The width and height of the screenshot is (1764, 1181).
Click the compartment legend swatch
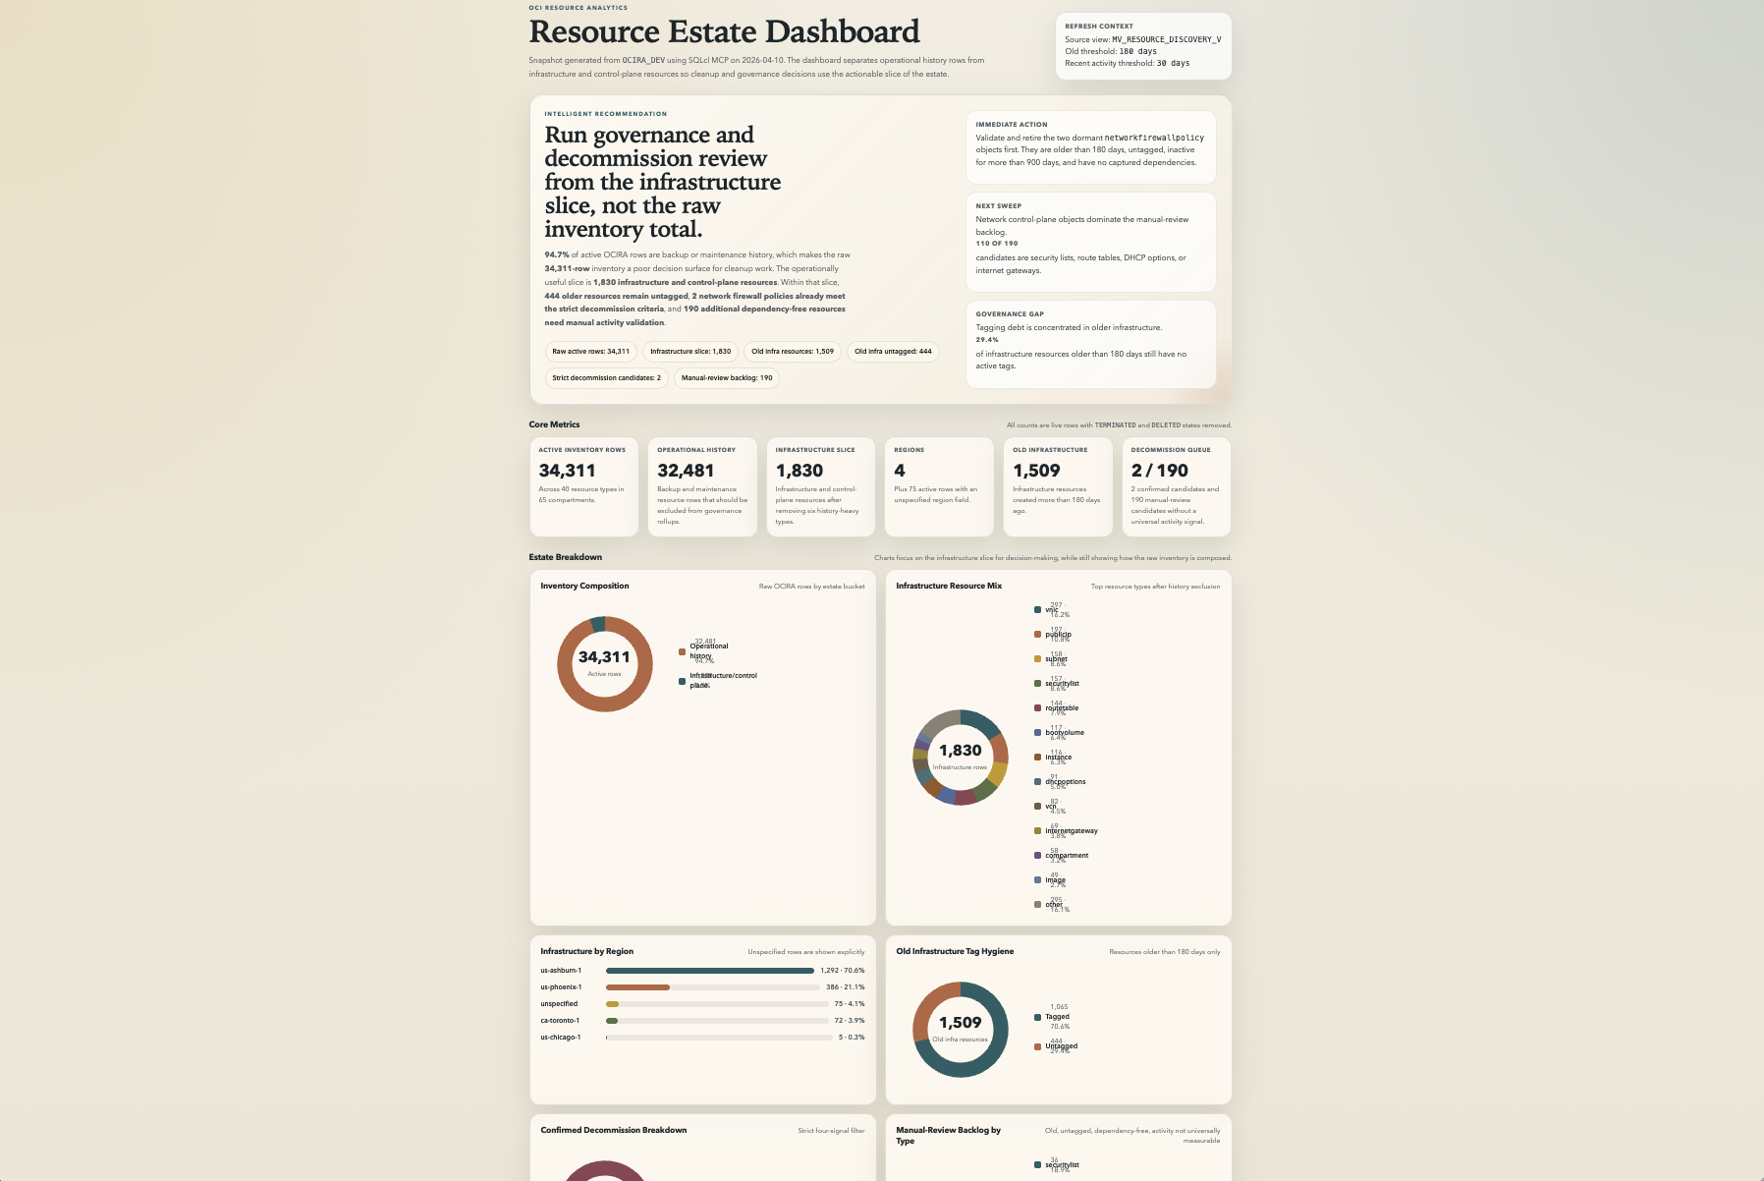point(1037,856)
